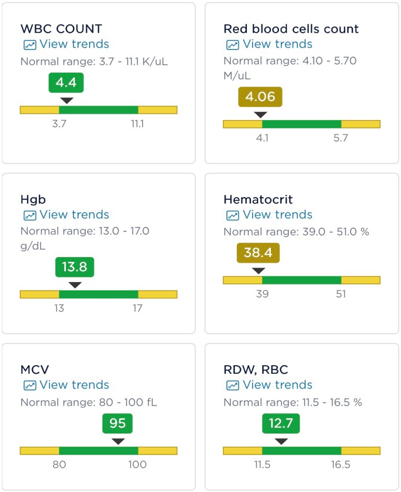Image resolution: width=401 pixels, height=492 pixels.
Task: Click the WBC COUNT range bar
Action: pyautogui.click(x=98, y=110)
